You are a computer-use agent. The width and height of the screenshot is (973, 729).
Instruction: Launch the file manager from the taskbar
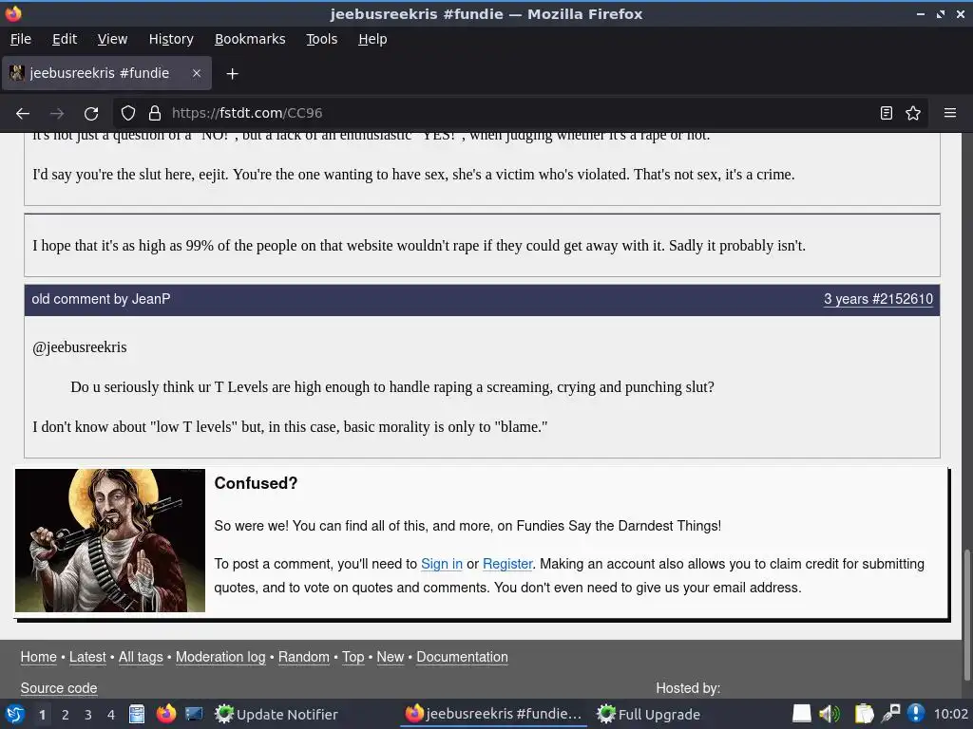(137, 714)
